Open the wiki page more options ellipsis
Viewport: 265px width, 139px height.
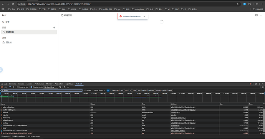(x=261, y=15)
